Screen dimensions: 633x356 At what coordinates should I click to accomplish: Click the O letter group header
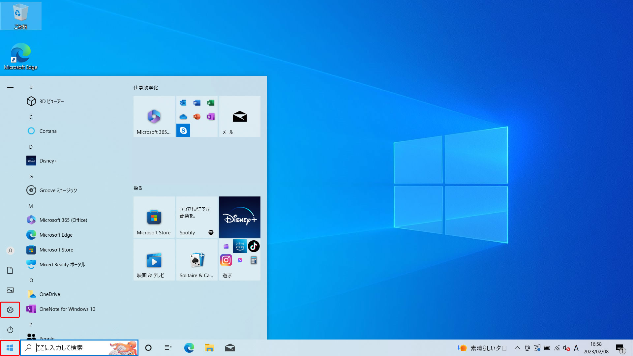coord(31,280)
